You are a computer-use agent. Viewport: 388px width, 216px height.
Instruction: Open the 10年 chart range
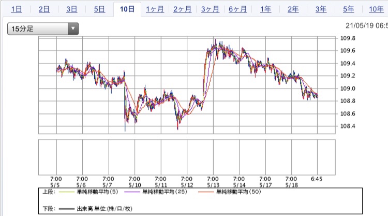point(377,9)
